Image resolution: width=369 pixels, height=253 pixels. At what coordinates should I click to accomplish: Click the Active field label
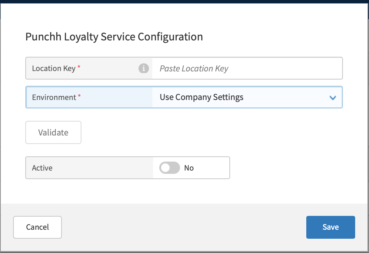(42, 168)
